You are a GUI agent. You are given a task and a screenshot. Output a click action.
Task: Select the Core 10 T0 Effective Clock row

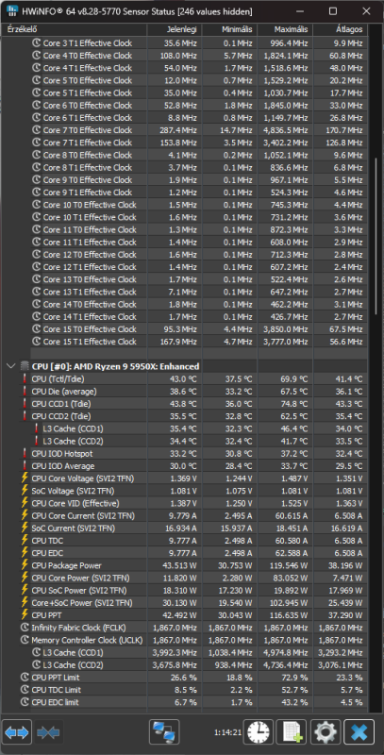(x=199, y=205)
